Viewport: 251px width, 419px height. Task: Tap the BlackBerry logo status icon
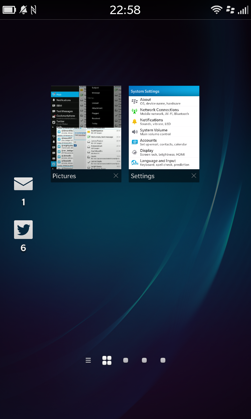click(x=230, y=10)
